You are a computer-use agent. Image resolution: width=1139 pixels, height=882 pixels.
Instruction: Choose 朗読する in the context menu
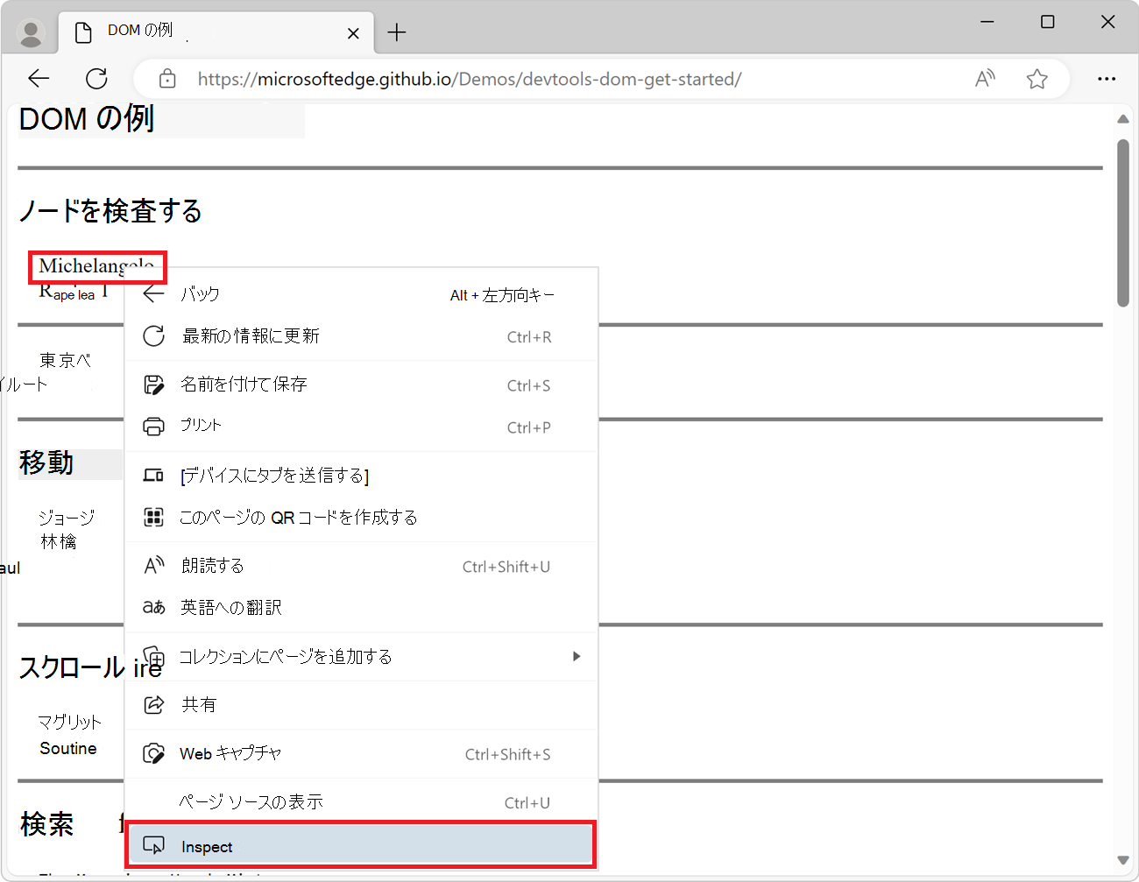point(361,566)
